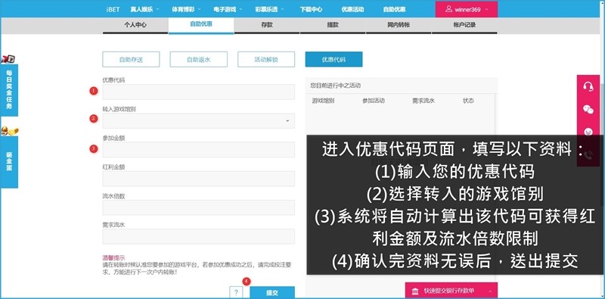Image resolution: width=605 pixels, height=299 pixels.
Task: Switch to the 个人中心 tab
Action: coord(135,25)
